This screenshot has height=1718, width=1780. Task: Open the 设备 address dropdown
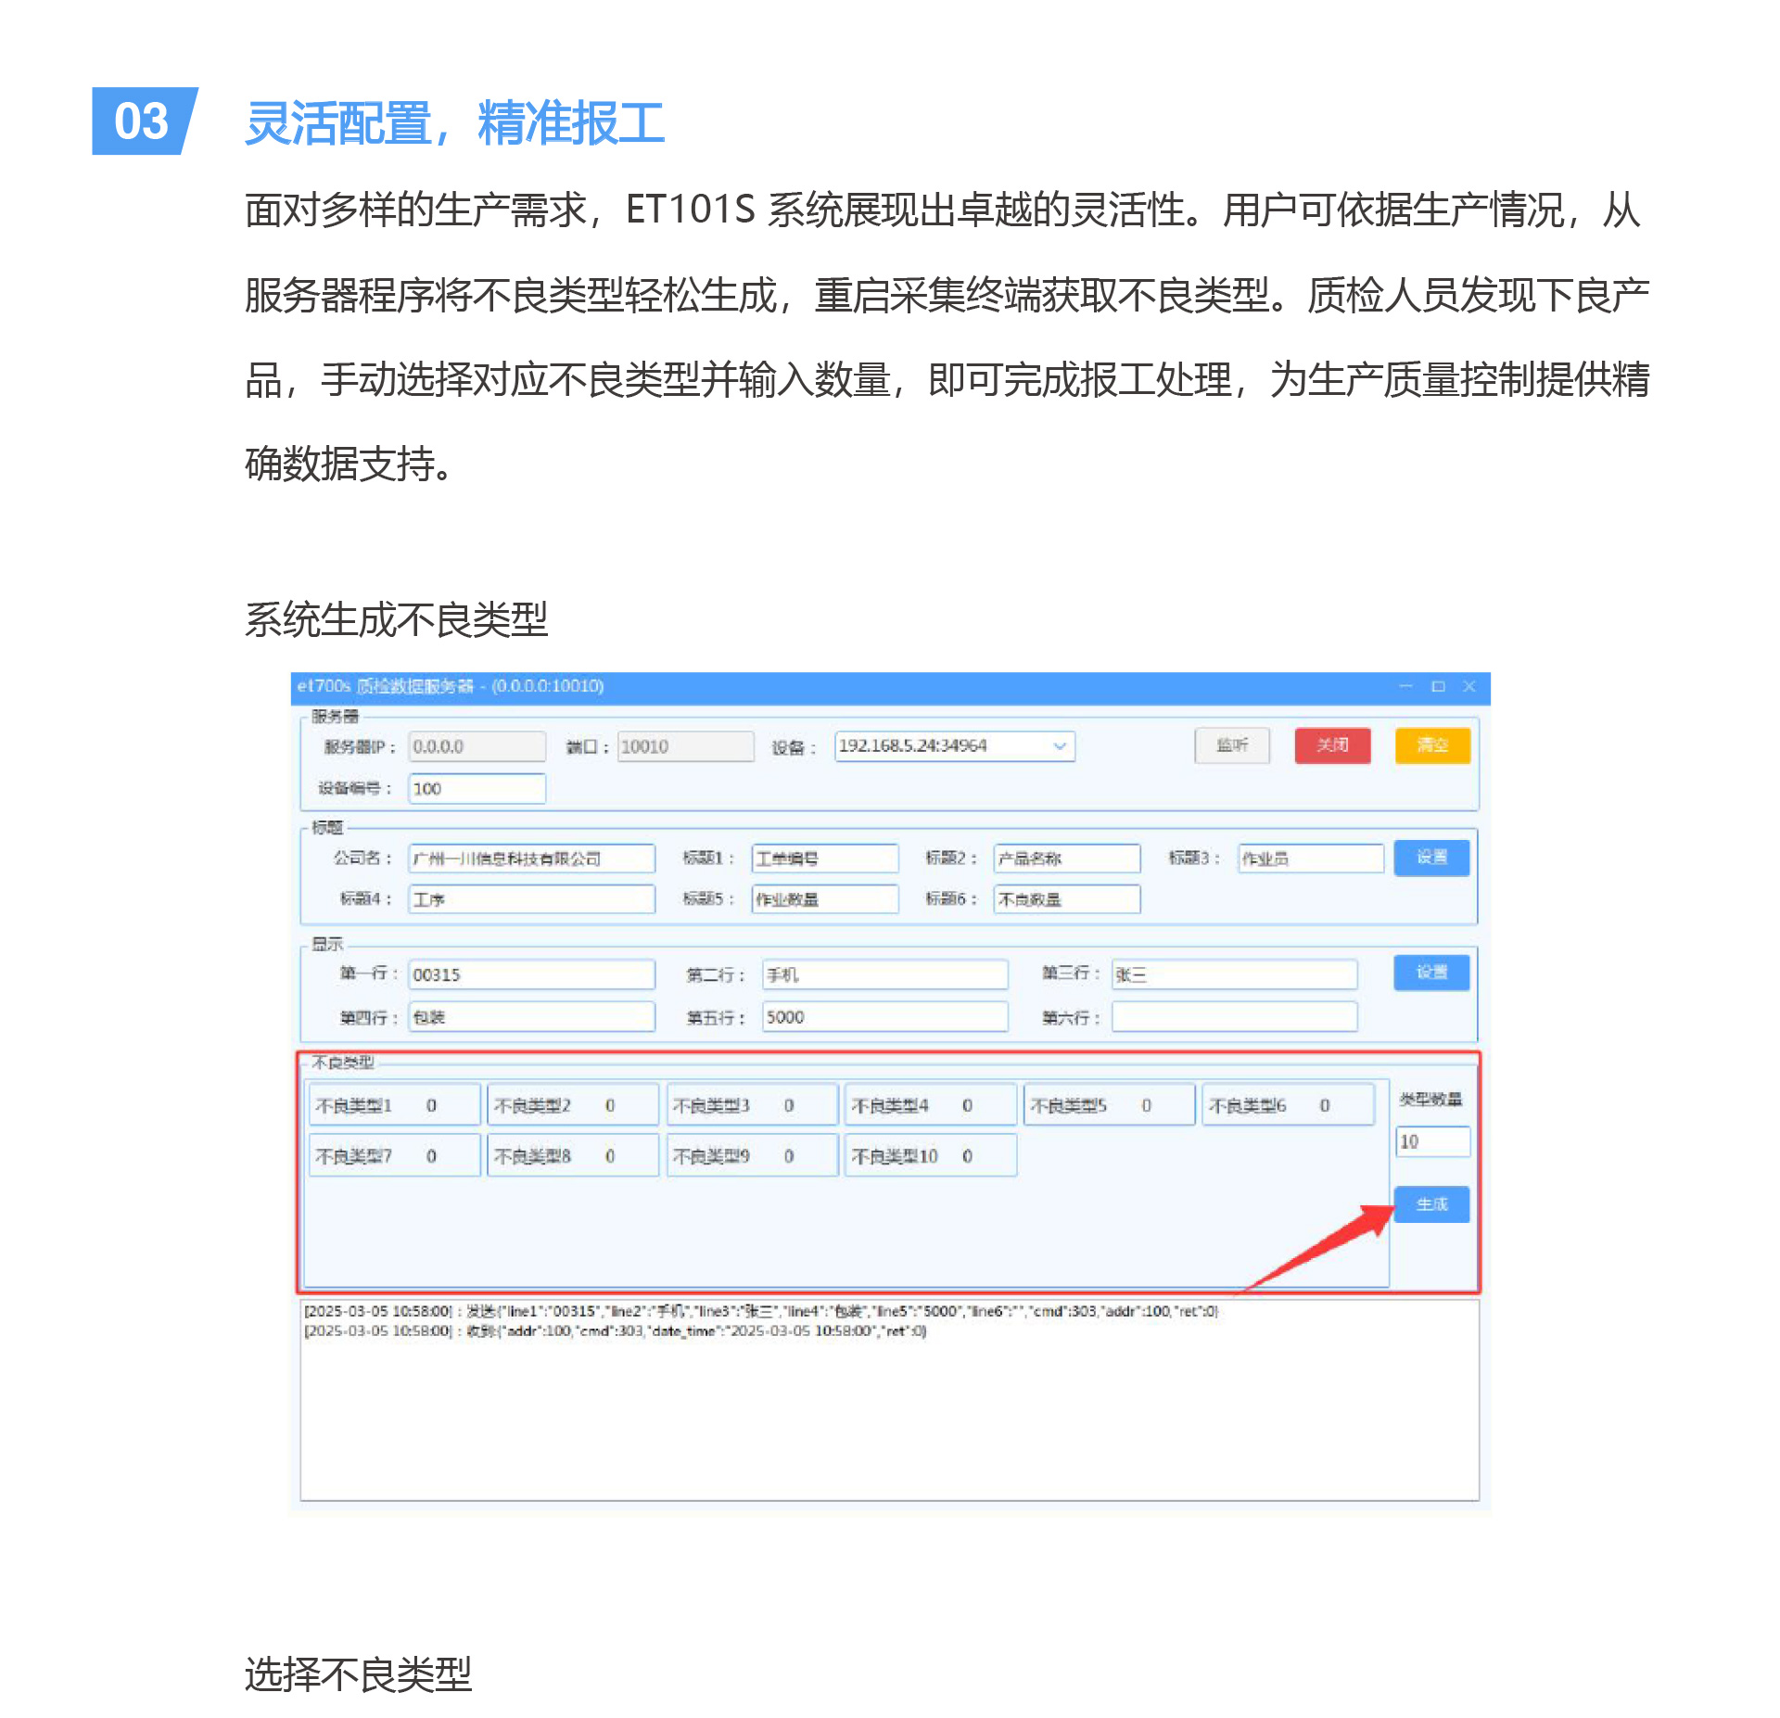(955, 746)
